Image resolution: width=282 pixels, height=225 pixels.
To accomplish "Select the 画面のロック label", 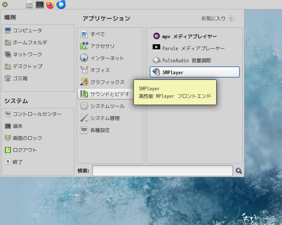I will point(27,138).
